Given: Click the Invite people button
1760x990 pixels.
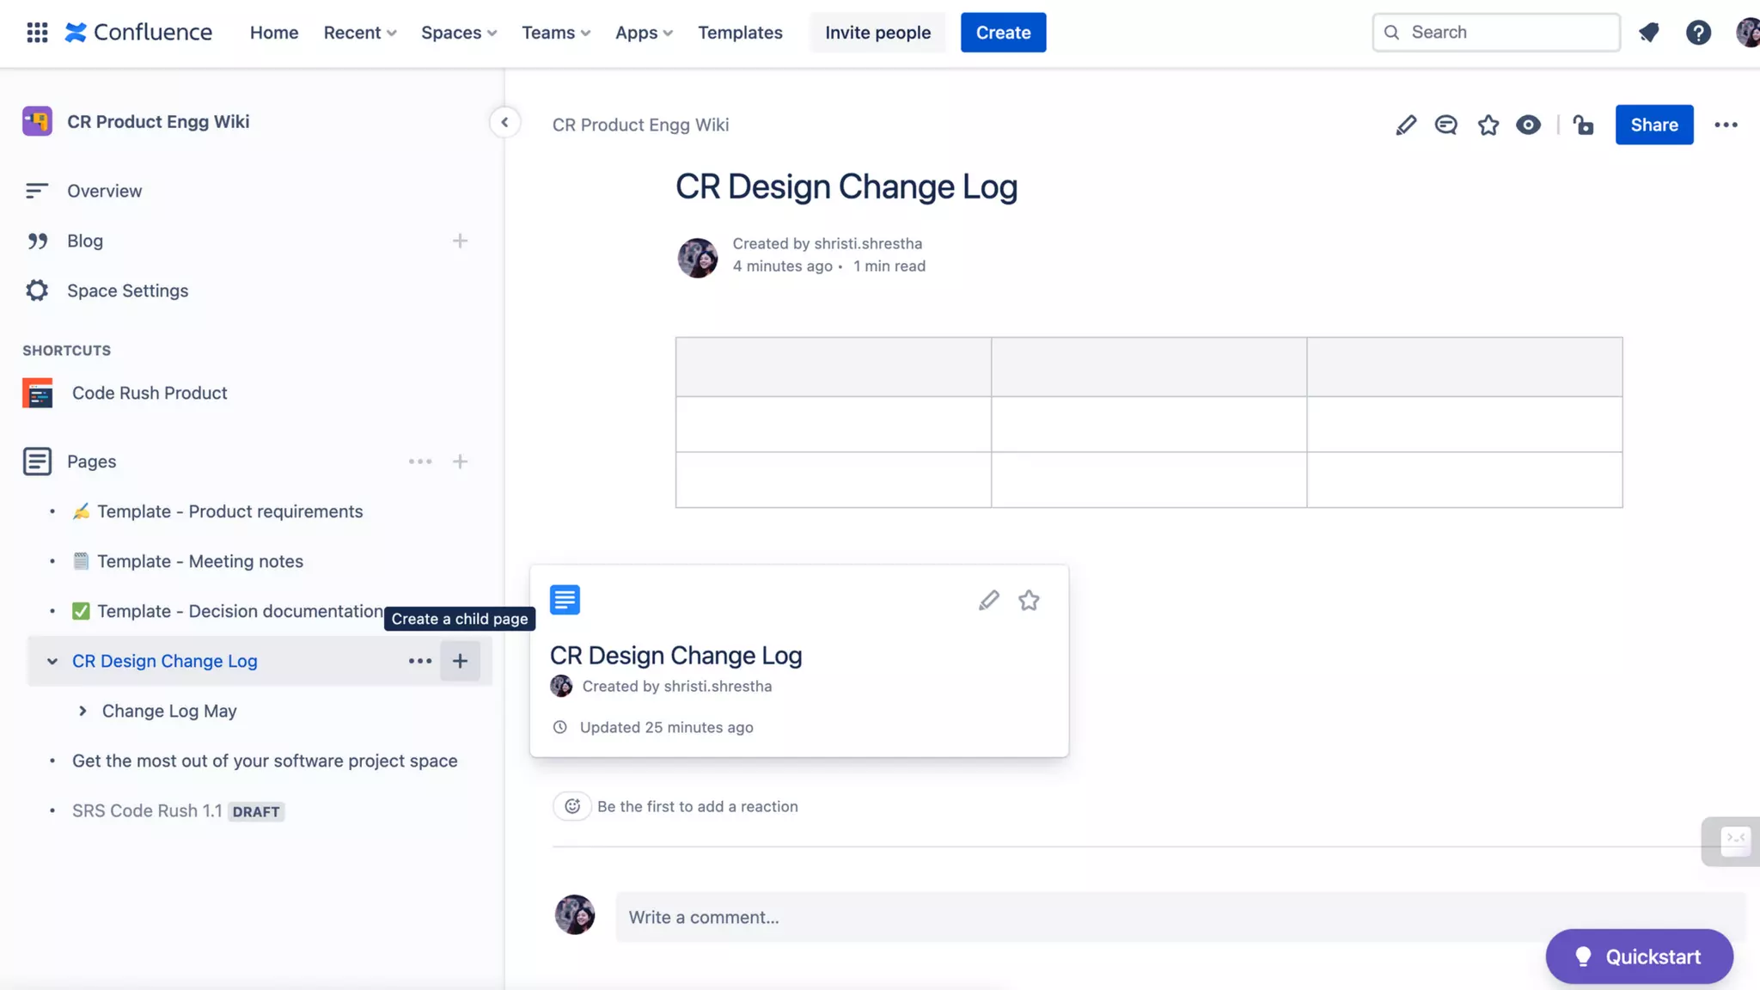Looking at the screenshot, I should coord(877,33).
